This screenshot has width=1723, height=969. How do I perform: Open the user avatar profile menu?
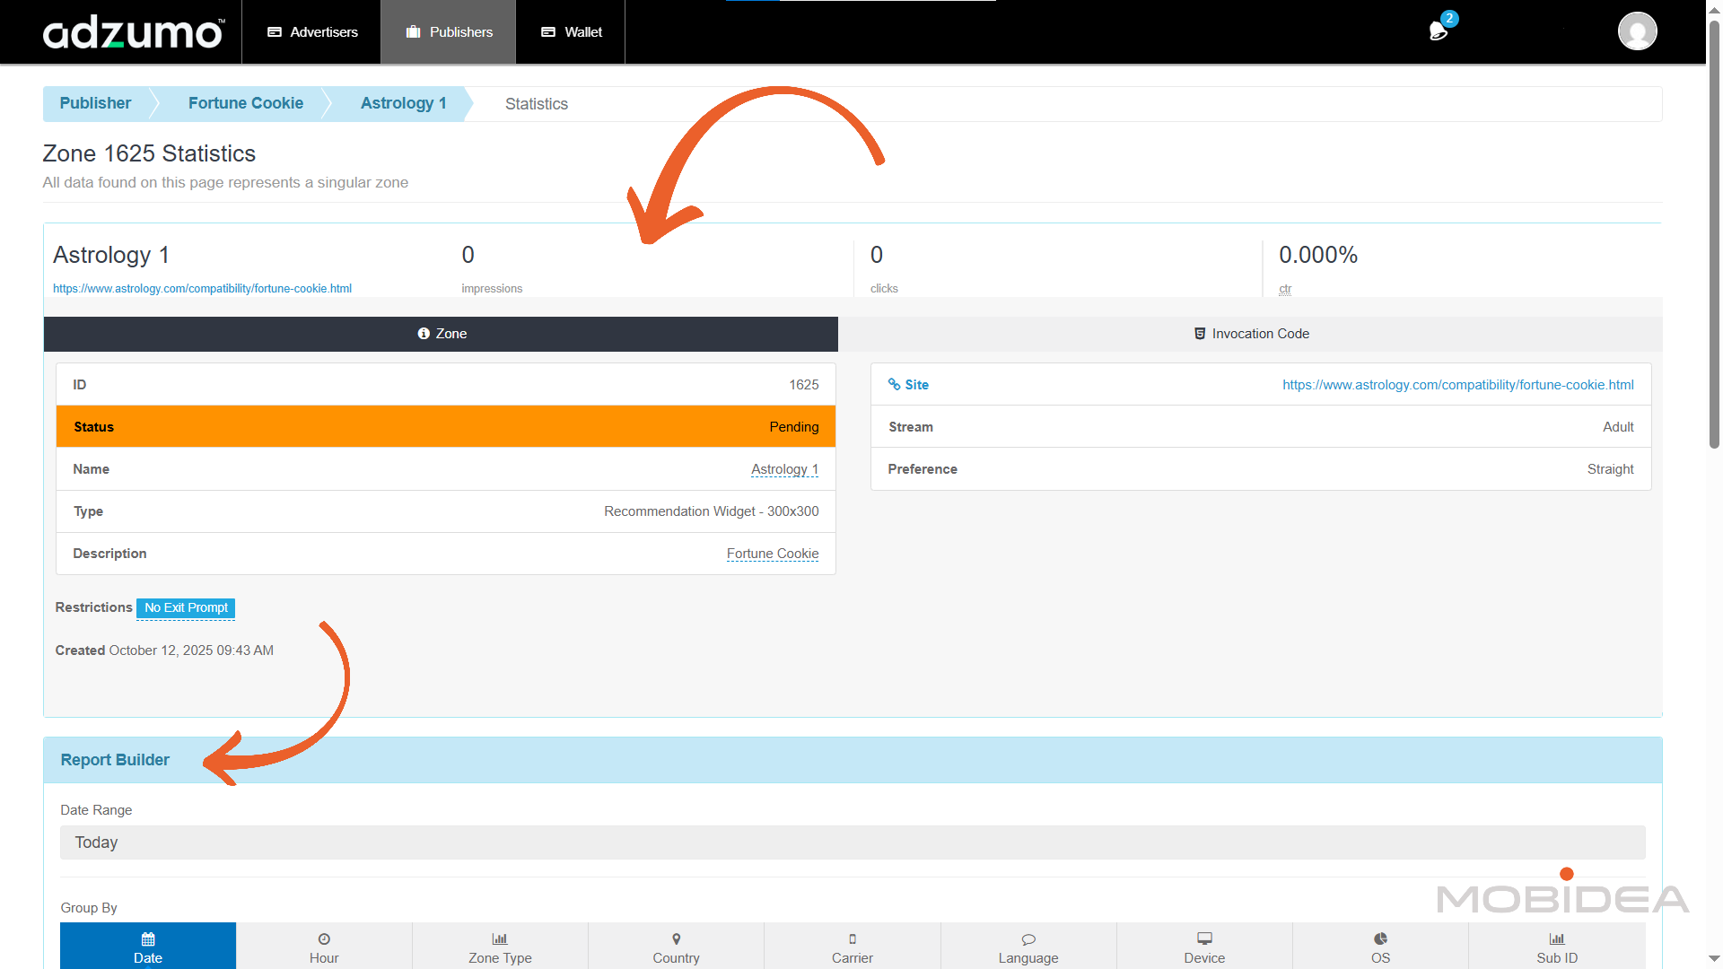(x=1637, y=31)
